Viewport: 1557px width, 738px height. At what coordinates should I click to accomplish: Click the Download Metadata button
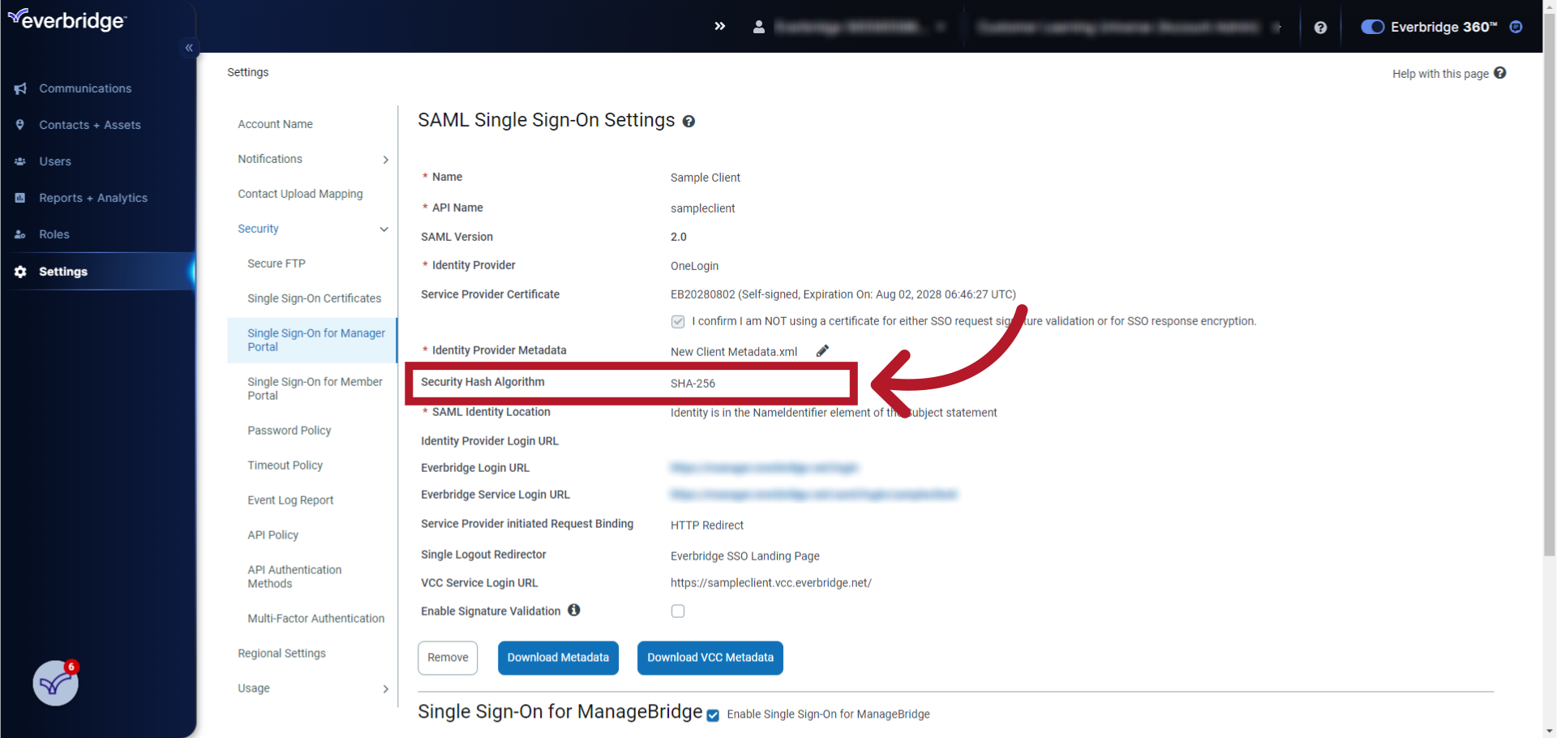[558, 658]
